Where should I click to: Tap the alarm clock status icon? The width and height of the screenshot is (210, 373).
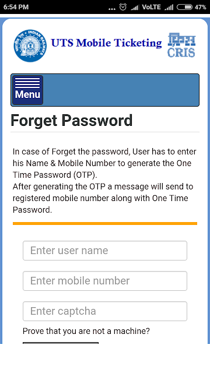tap(123, 7)
